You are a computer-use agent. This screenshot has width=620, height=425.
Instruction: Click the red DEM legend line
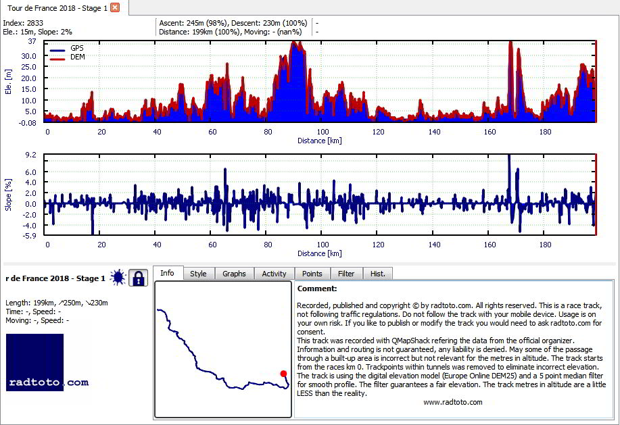pos(57,59)
